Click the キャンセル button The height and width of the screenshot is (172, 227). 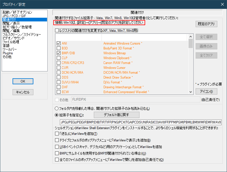[23, 92]
